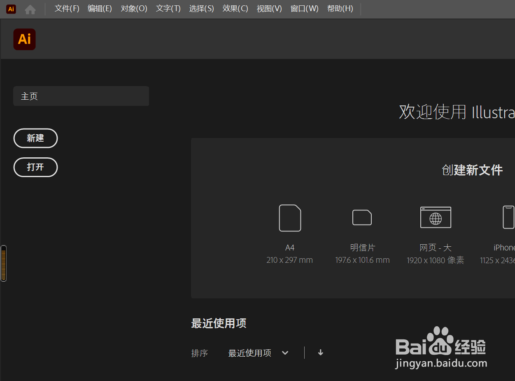Open the 窗口(W) menu
This screenshot has width=515, height=381.
(305, 9)
